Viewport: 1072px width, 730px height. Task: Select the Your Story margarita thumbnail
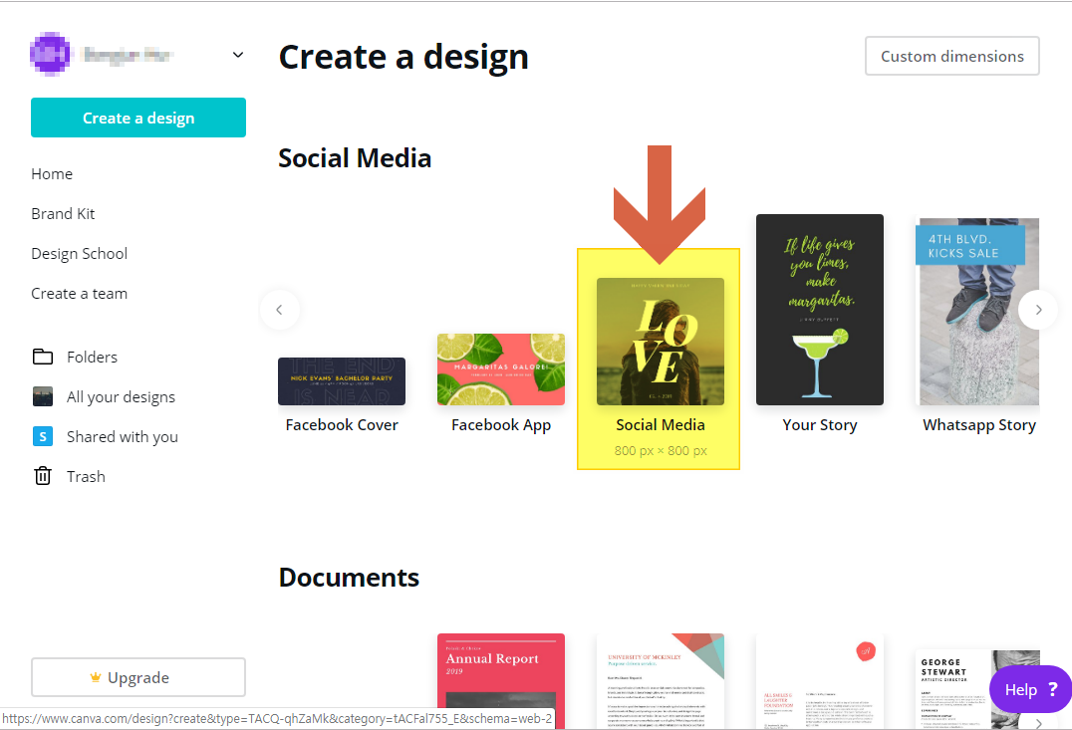tap(820, 310)
